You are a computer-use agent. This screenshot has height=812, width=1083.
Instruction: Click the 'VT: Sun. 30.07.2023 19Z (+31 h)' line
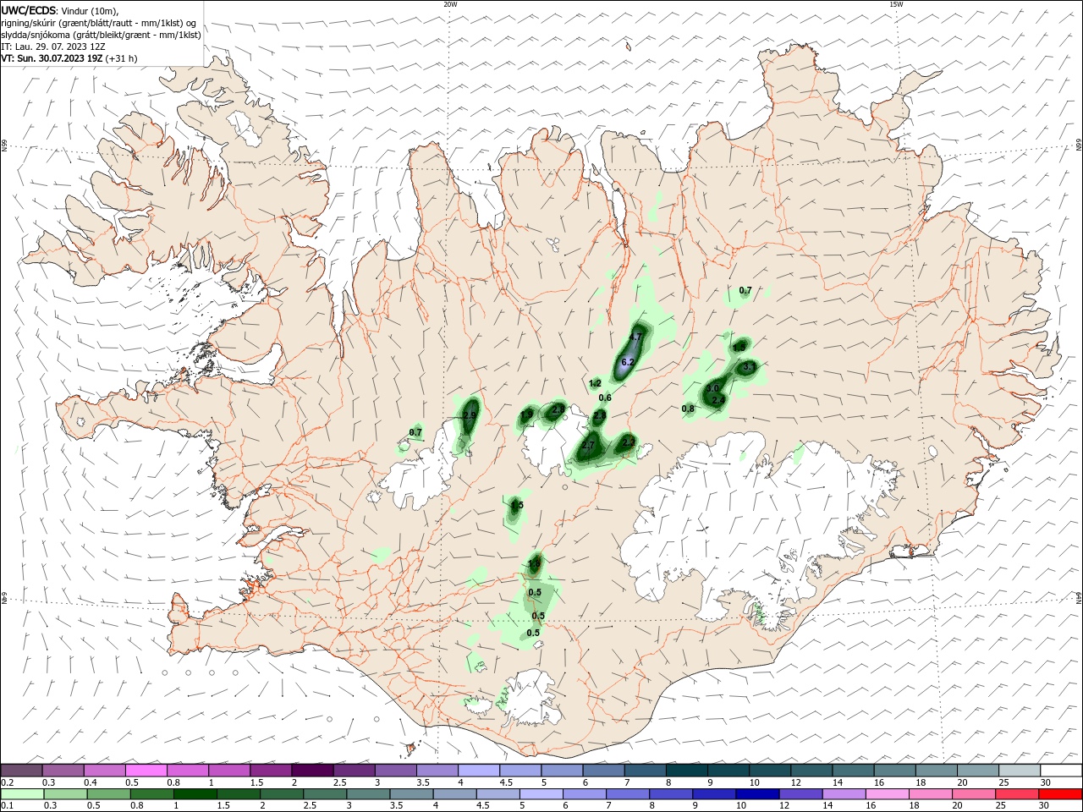click(69, 58)
